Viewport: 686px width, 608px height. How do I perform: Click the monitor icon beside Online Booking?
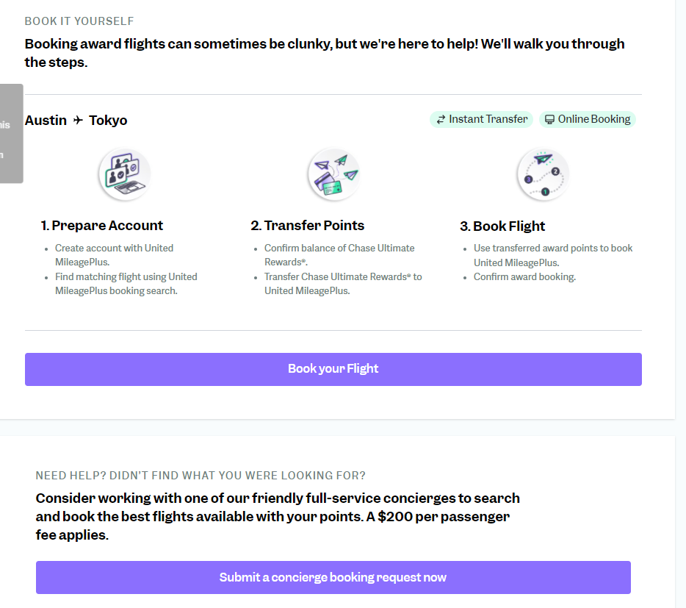[x=549, y=120]
